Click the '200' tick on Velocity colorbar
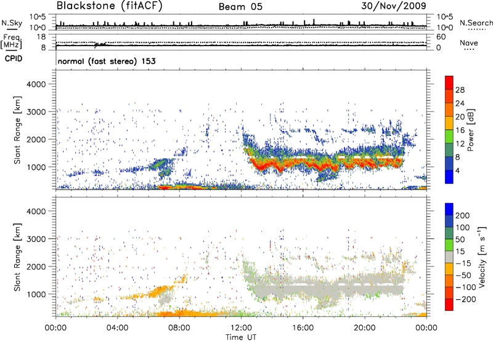493x341 pixels. (x=463, y=215)
